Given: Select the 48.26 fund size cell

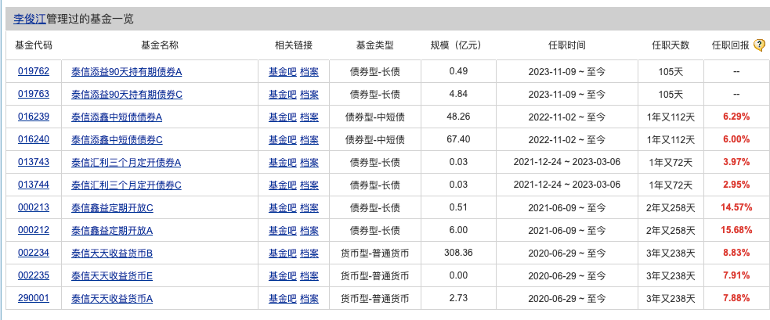Looking at the screenshot, I should click(x=458, y=117).
